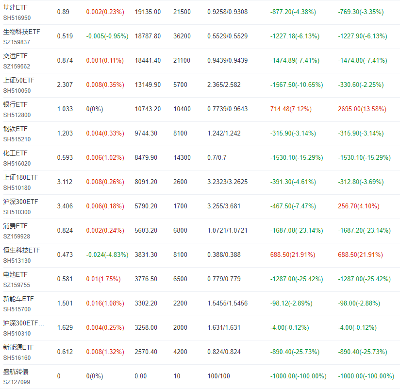Viewport: 400px width, 390px height.
Task: Click cost value 1.242/1.242
Action: [224, 133]
